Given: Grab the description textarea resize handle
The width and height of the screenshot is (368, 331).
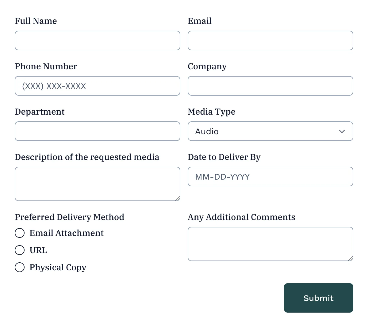Looking at the screenshot, I should tap(178, 198).
